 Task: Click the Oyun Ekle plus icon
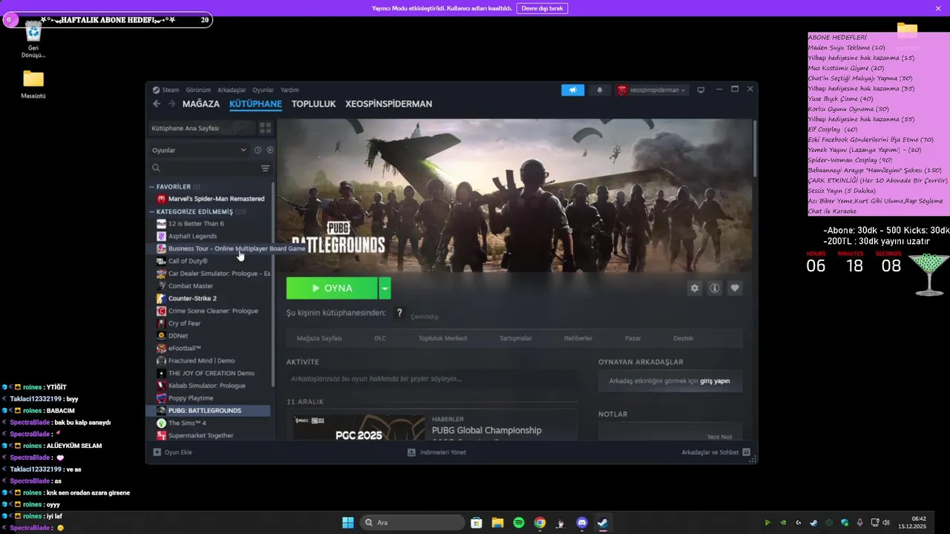point(157,452)
